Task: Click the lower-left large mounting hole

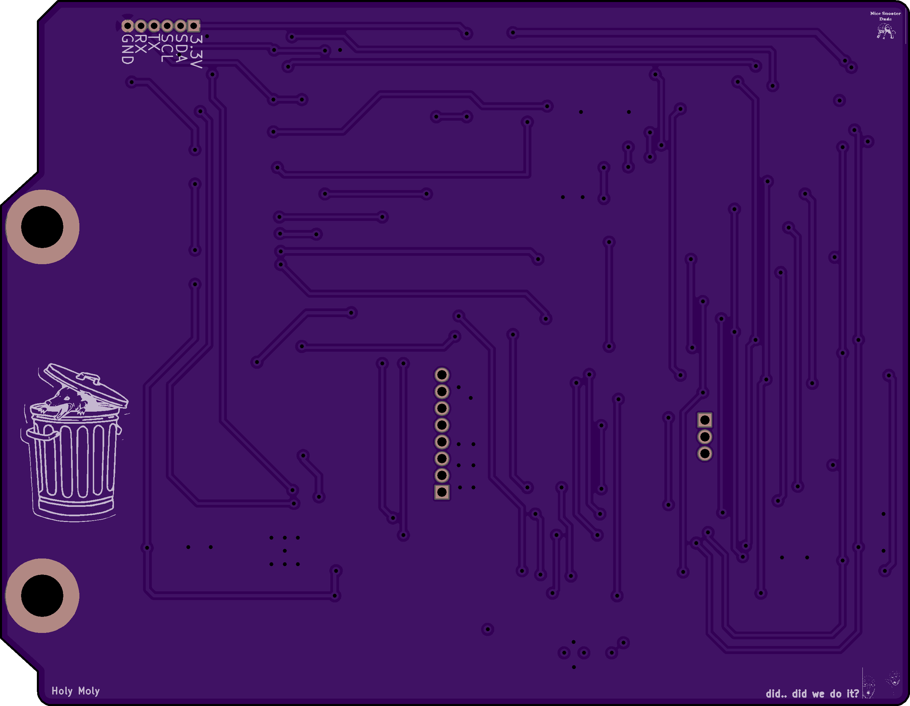Action: (x=42, y=595)
